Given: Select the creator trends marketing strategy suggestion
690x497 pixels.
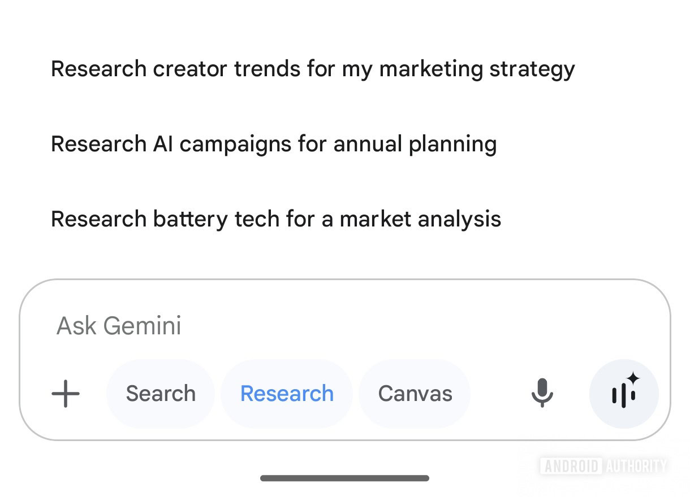Looking at the screenshot, I should coord(313,69).
